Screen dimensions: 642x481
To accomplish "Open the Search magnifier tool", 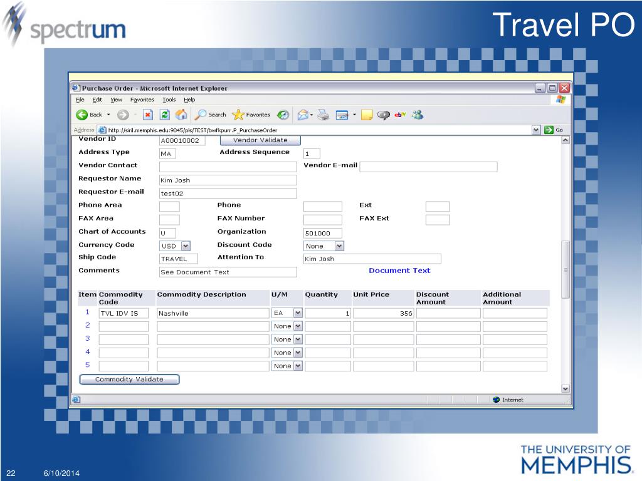I will pos(200,115).
